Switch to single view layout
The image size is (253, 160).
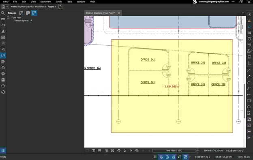tap(87, 151)
